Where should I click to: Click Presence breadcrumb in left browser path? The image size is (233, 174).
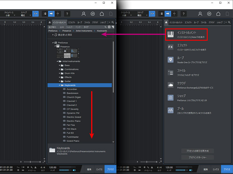pyautogui.click(x=67, y=31)
